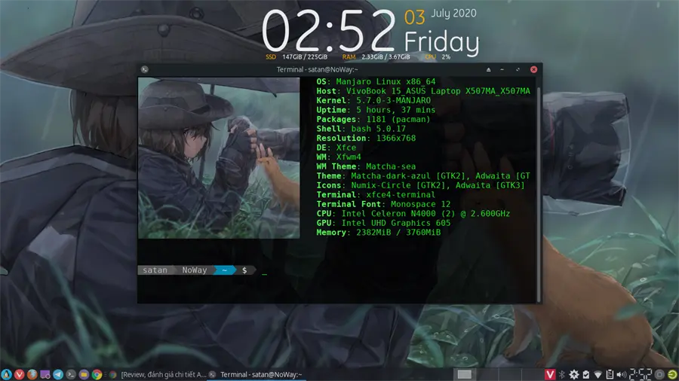
Task: Click the WM Theme: Matcha-sea line
Action: tap(366, 166)
